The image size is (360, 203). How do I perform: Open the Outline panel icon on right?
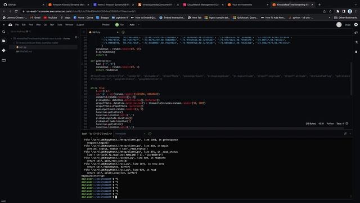coord(356,42)
